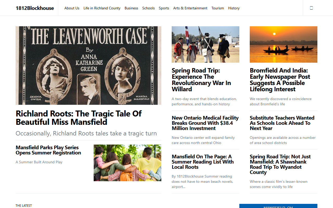Click the blue Mansfield, OH weather widget

pos(278,206)
